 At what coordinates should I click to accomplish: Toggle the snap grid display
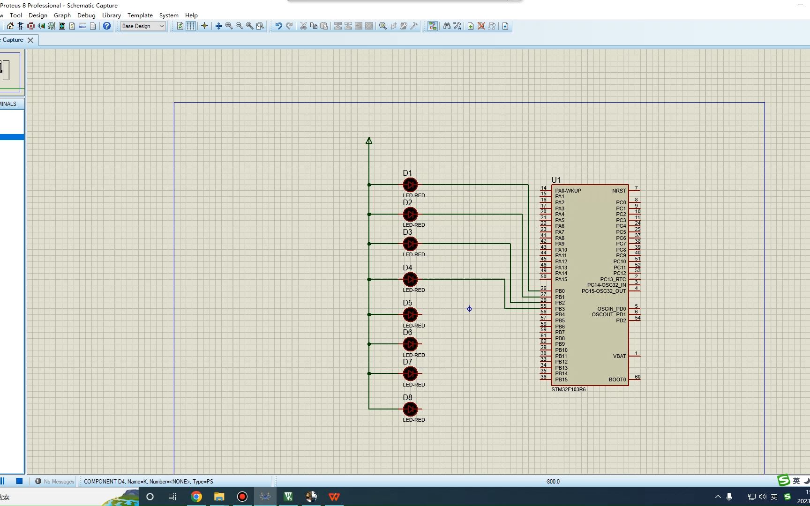[x=190, y=26]
